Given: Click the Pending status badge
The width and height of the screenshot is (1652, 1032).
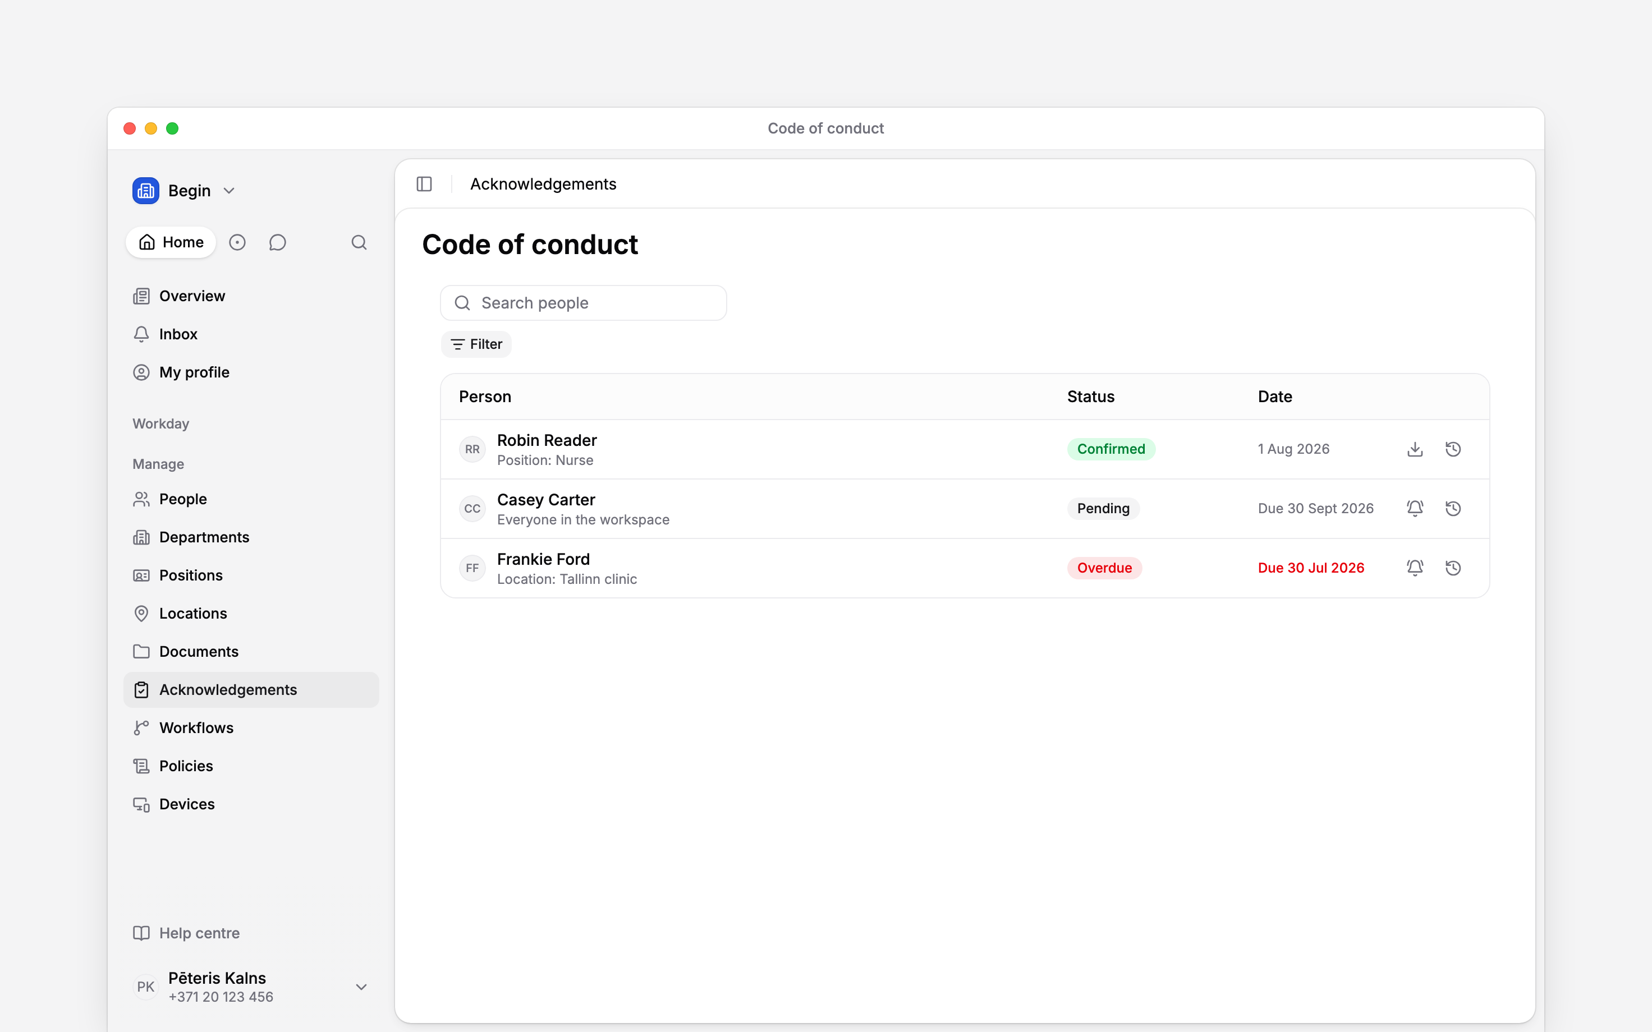Looking at the screenshot, I should tap(1103, 509).
